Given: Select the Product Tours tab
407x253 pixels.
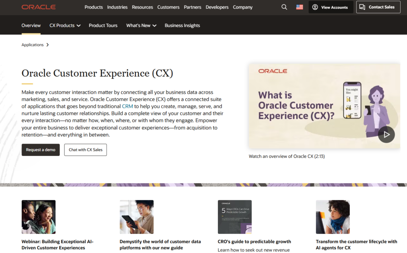Looking at the screenshot, I should click(x=103, y=25).
